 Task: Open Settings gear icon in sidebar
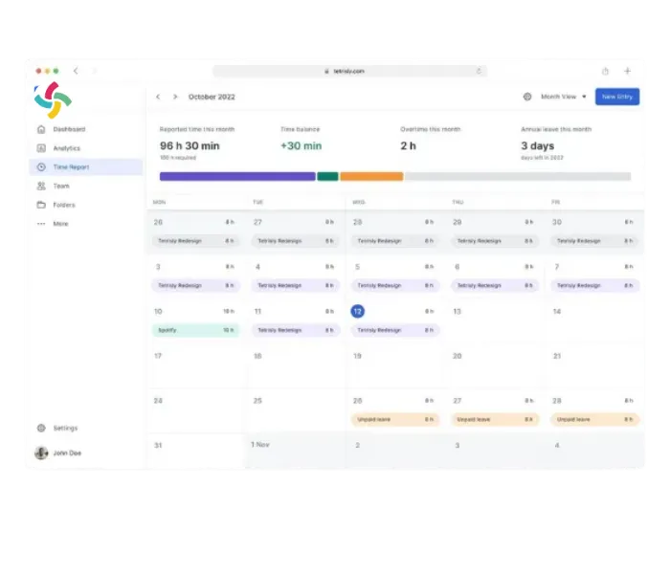point(41,428)
